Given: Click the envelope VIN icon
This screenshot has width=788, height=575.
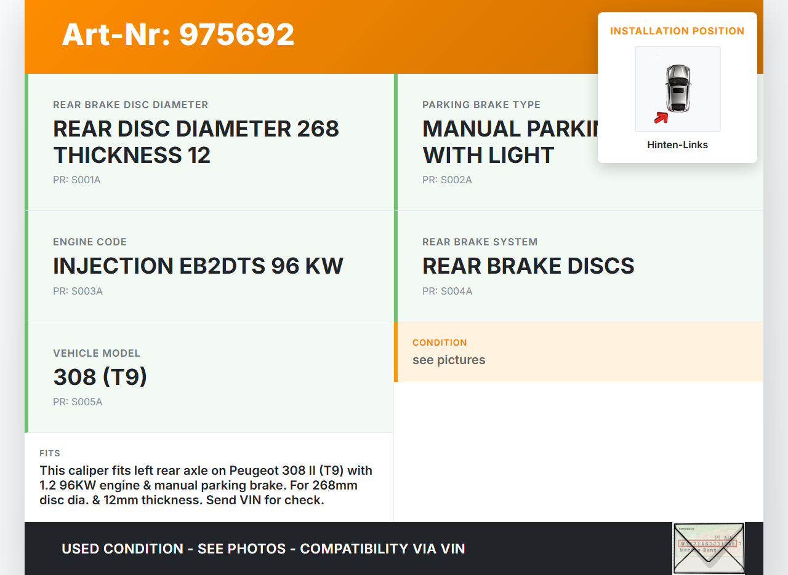Looking at the screenshot, I should [x=708, y=547].
